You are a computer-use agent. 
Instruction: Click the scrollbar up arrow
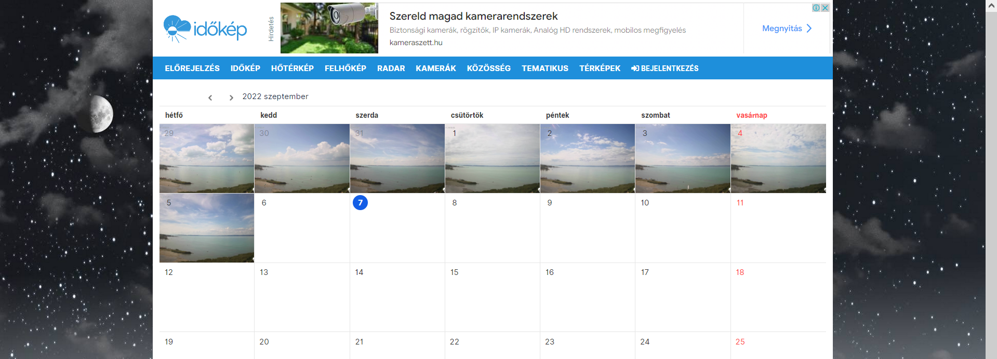pos(991,6)
